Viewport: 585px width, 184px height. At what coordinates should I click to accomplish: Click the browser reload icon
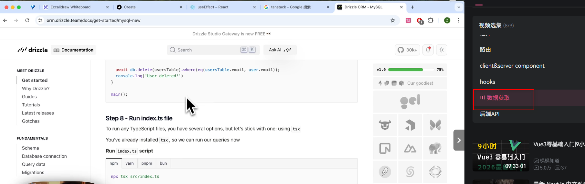tap(27, 20)
